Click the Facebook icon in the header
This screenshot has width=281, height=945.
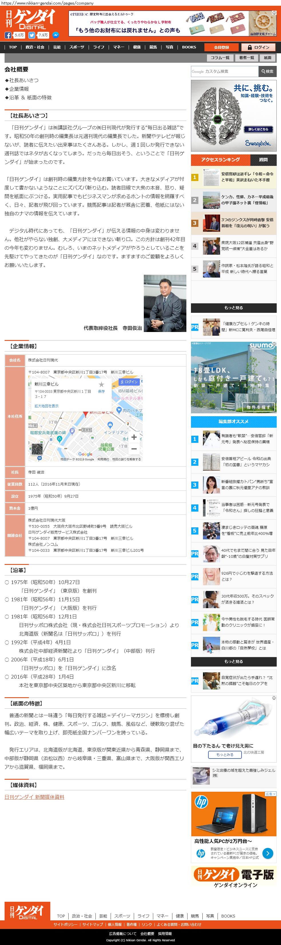point(8,35)
